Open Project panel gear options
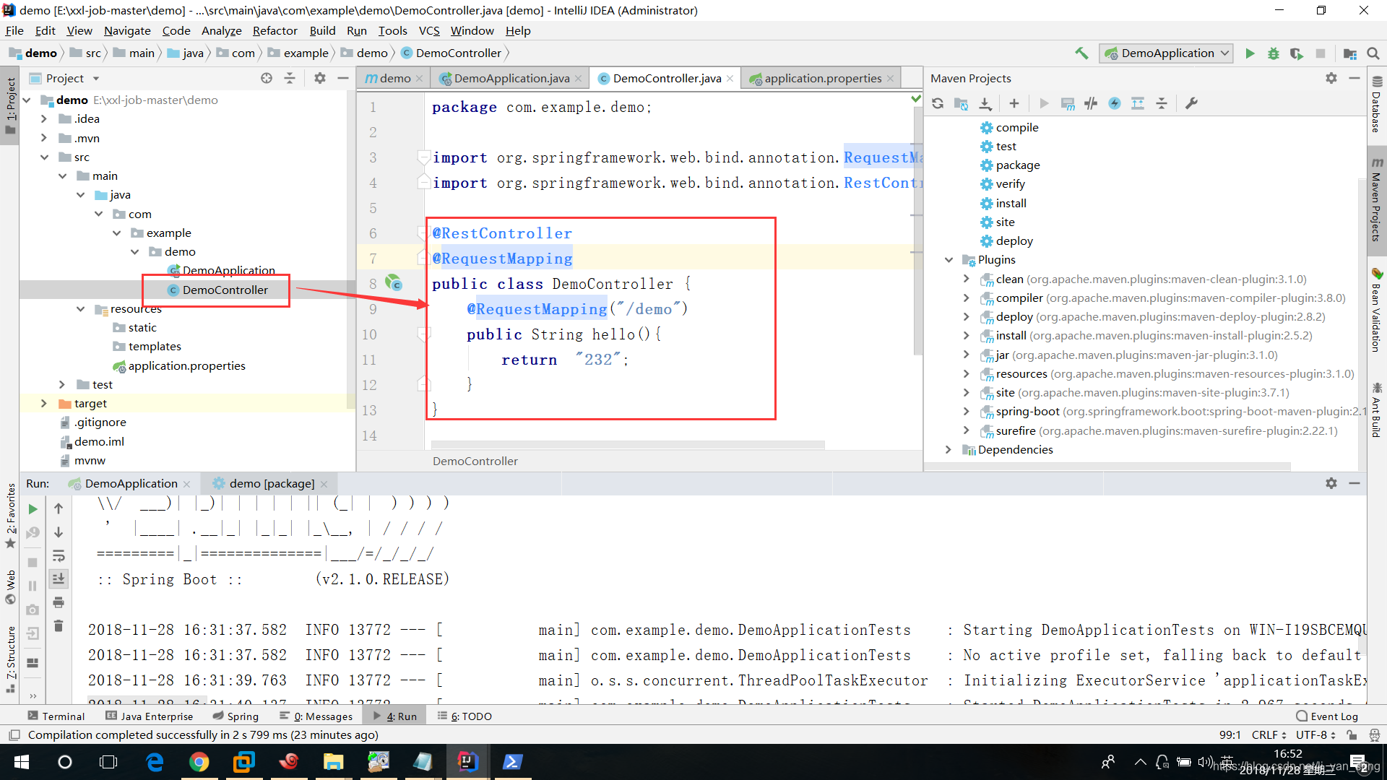The height and width of the screenshot is (780, 1387). click(x=320, y=78)
